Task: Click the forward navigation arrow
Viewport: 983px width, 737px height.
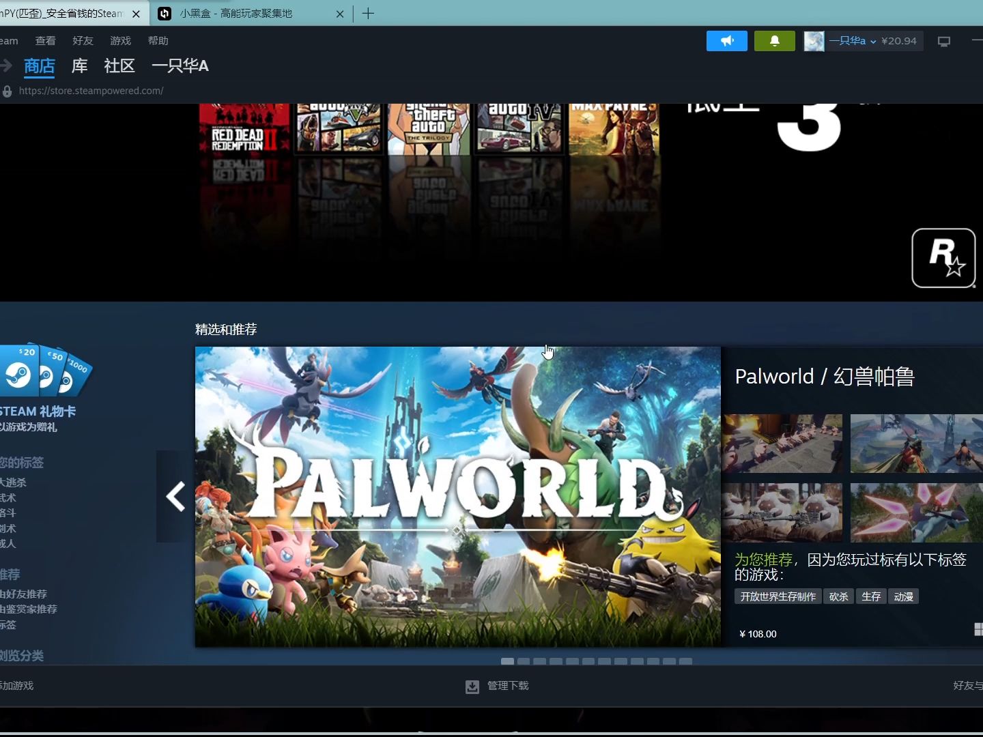Action: (x=6, y=66)
